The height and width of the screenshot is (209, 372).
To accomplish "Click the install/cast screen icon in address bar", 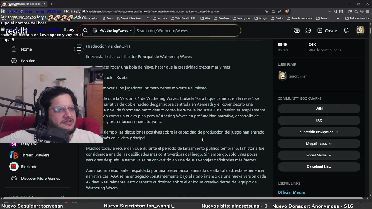I will tap(273, 12).
